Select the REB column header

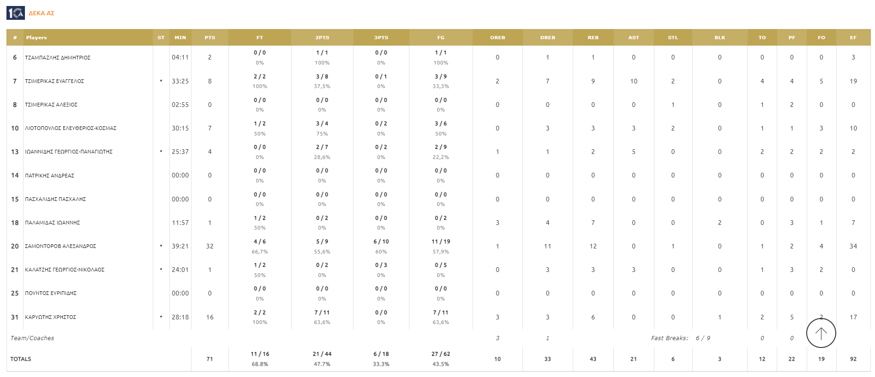593,38
